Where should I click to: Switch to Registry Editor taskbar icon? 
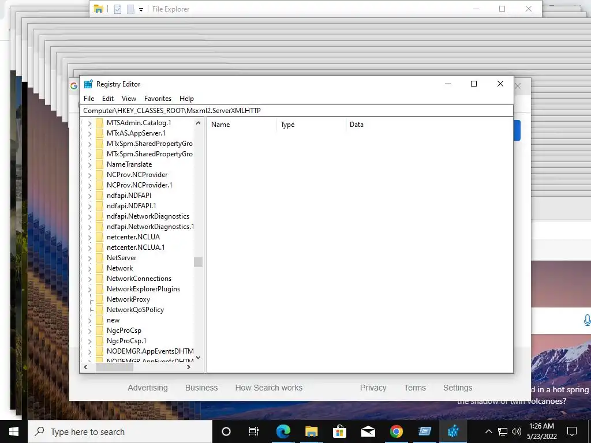tap(453, 431)
